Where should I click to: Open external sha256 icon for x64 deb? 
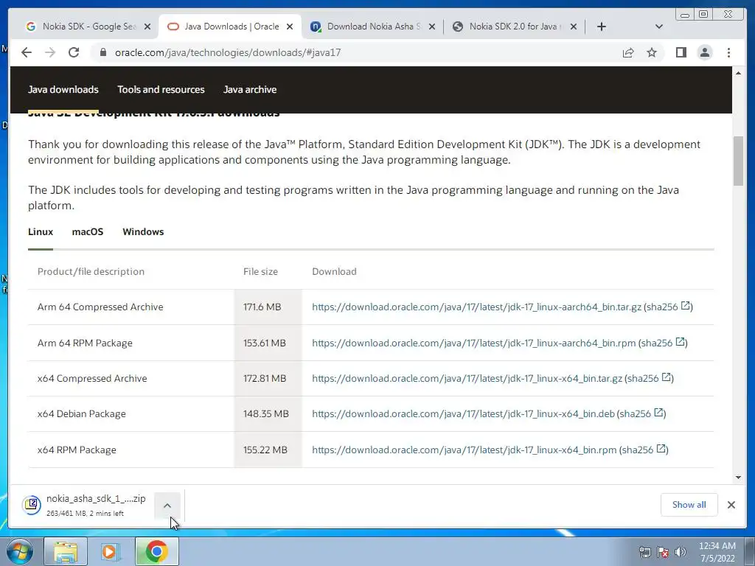pyautogui.click(x=658, y=413)
